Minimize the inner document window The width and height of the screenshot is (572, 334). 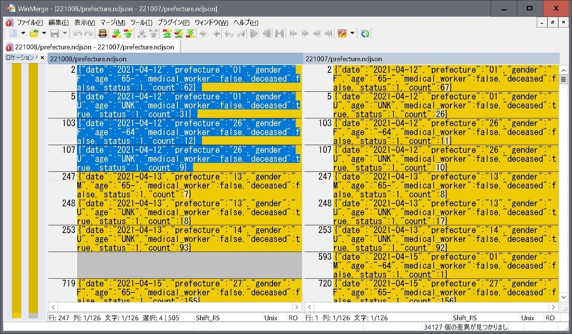click(x=543, y=22)
